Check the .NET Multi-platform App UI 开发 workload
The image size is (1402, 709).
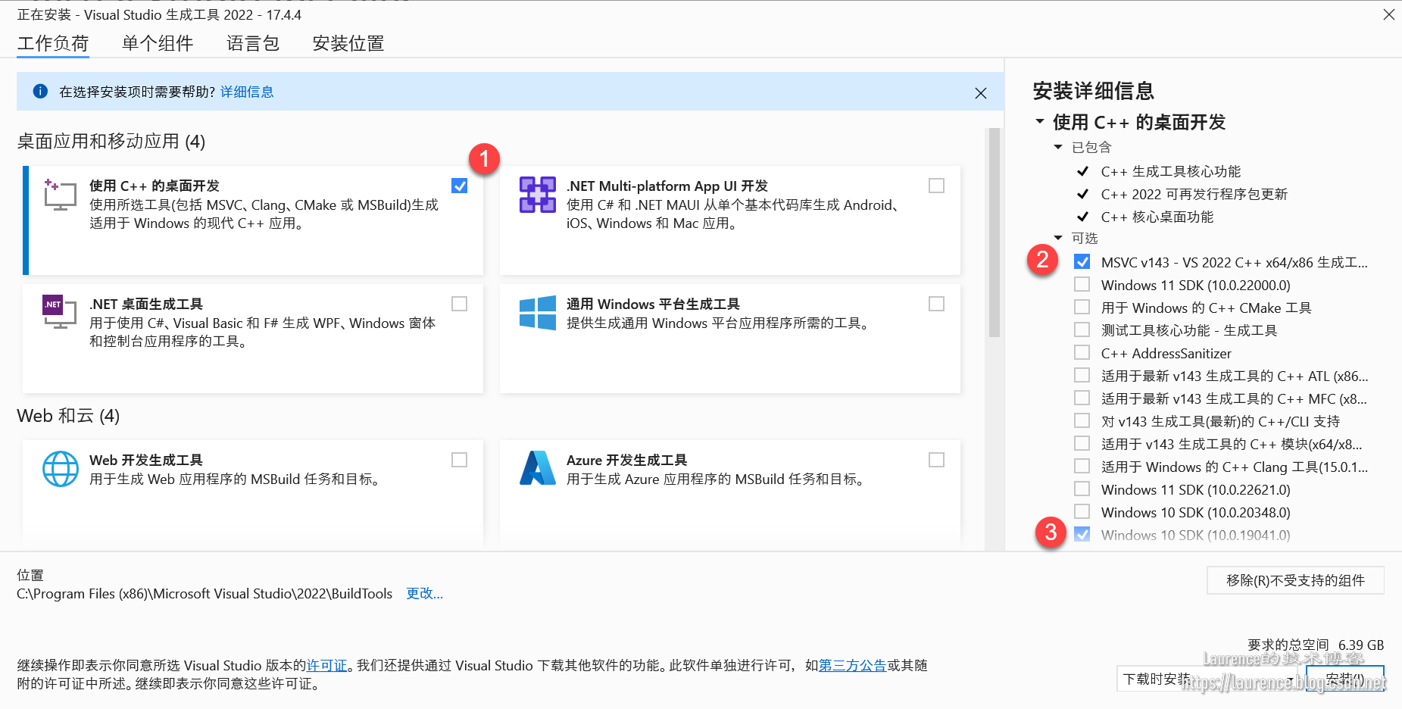pyautogui.click(x=937, y=186)
